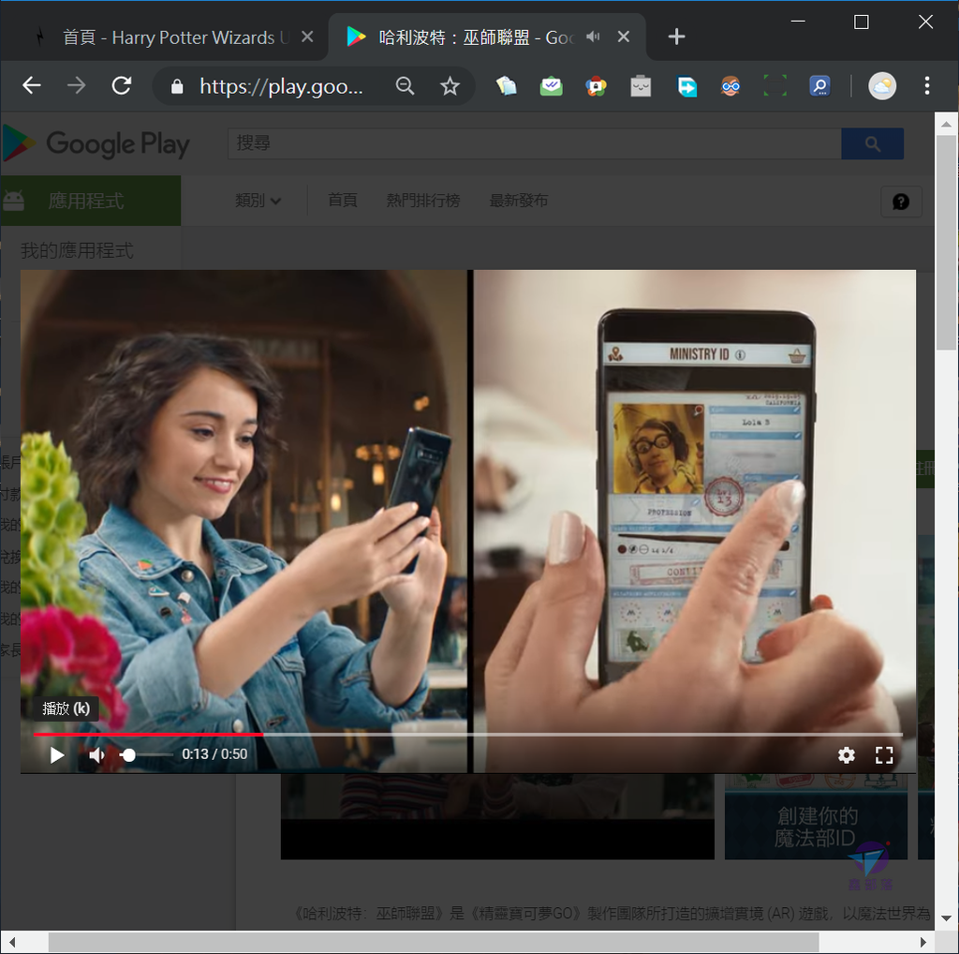Click the Google Play logo
The height and width of the screenshot is (954, 959).
pyautogui.click(x=96, y=143)
